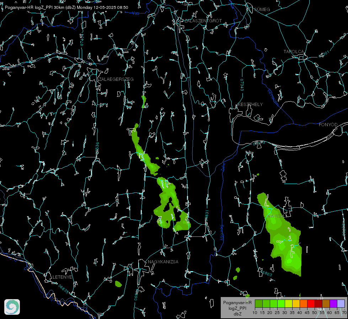Click the NAGYKANIZSA city label
348x319 pixels.
tap(163, 262)
